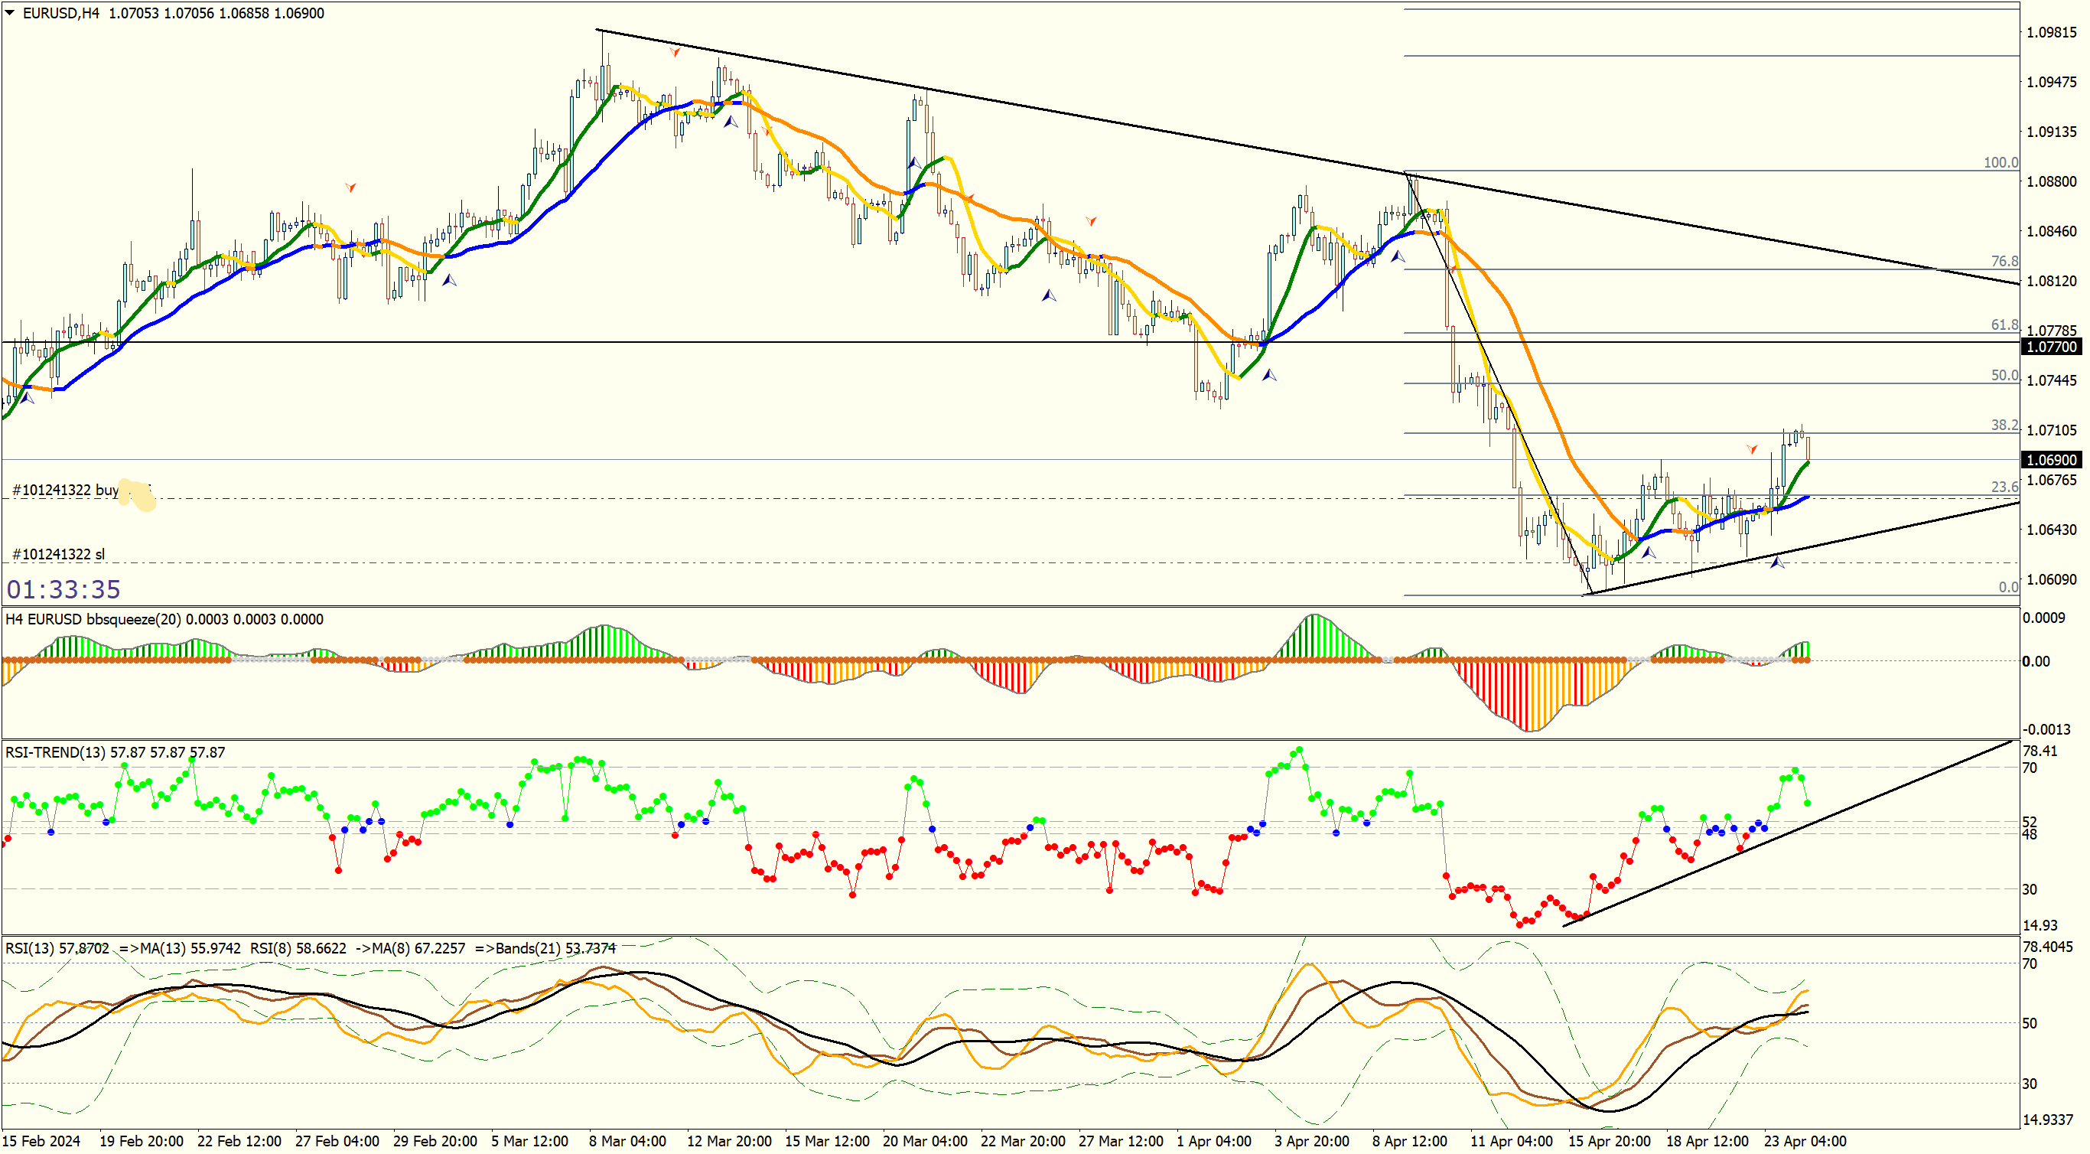Click the 1.07700 horizontal line price tag
Image resolution: width=2090 pixels, height=1154 pixels.
pos(2051,347)
